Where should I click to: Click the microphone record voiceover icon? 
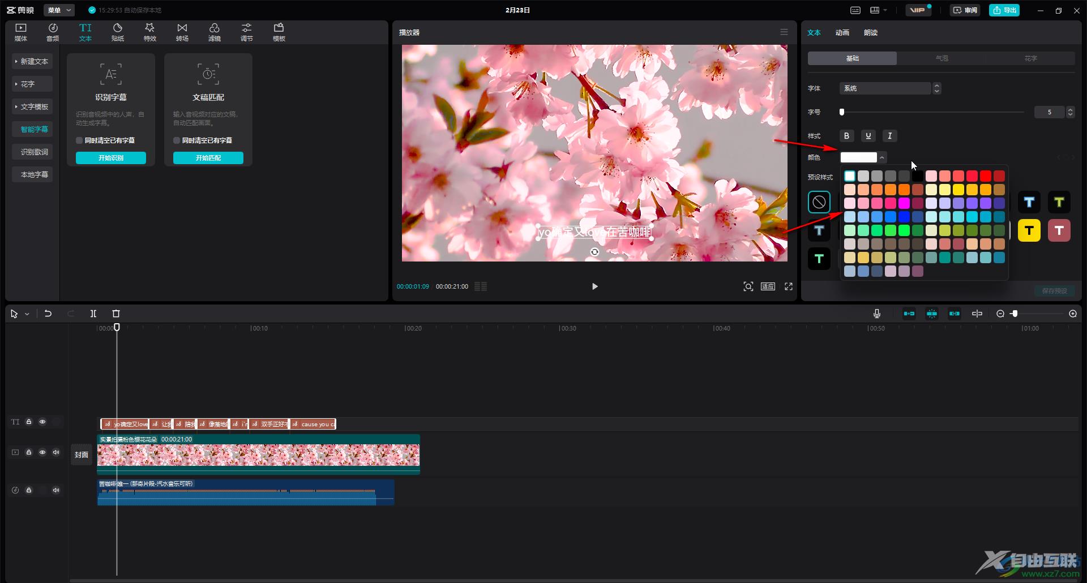pos(876,314)
